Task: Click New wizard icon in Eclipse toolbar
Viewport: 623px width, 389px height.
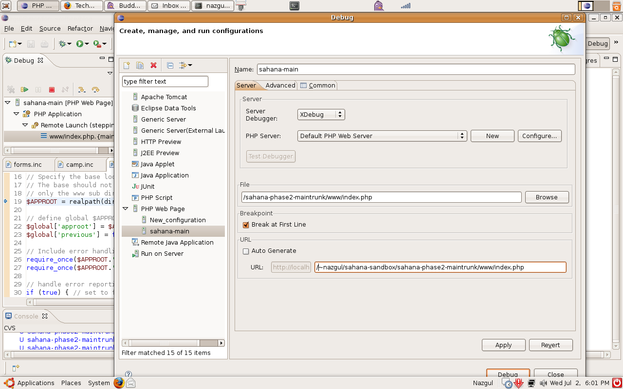Action: [13, 44]
